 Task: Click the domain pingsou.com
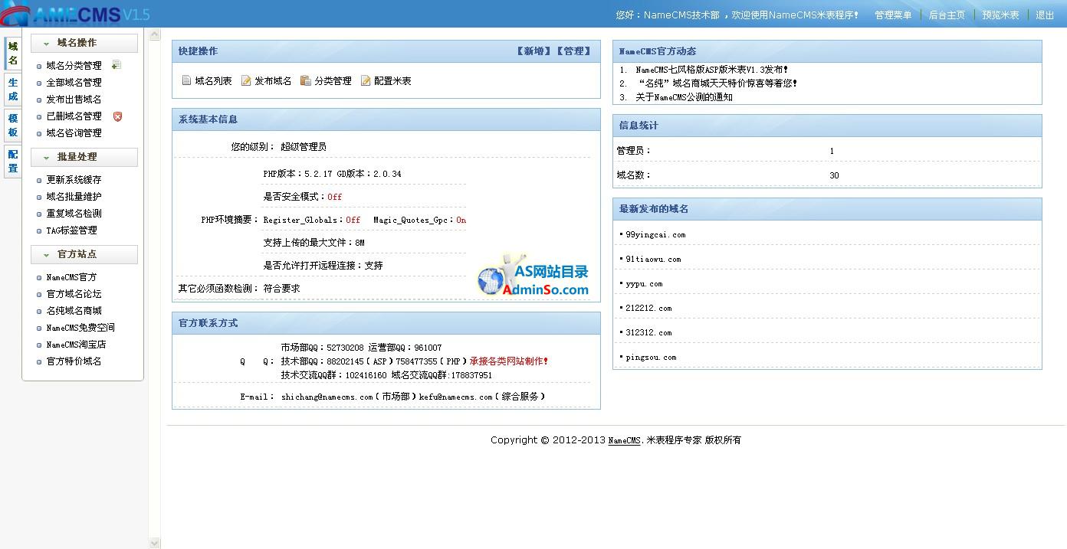tap(651, 358)
